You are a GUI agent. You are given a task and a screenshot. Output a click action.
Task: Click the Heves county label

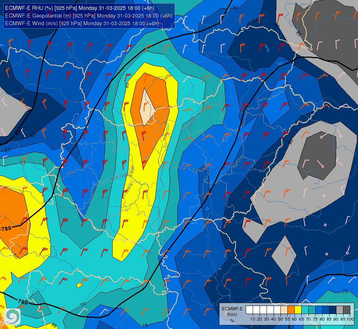(192, 123)
